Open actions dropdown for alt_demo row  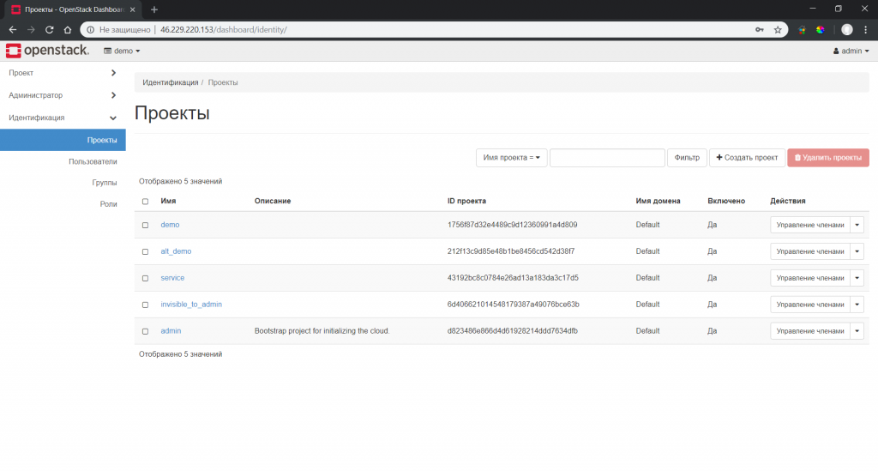pos(857,251)
